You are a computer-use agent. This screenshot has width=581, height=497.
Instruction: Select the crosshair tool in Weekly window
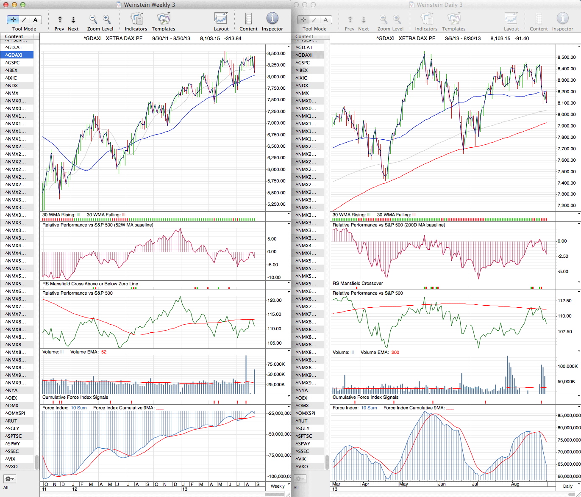tap(13, 19)
